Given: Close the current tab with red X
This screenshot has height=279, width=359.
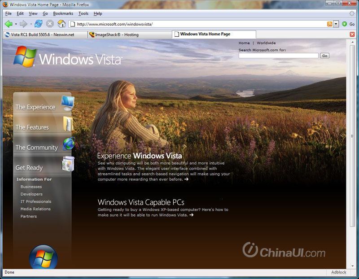Looking at the screenshot, I should tap(352, 35).
